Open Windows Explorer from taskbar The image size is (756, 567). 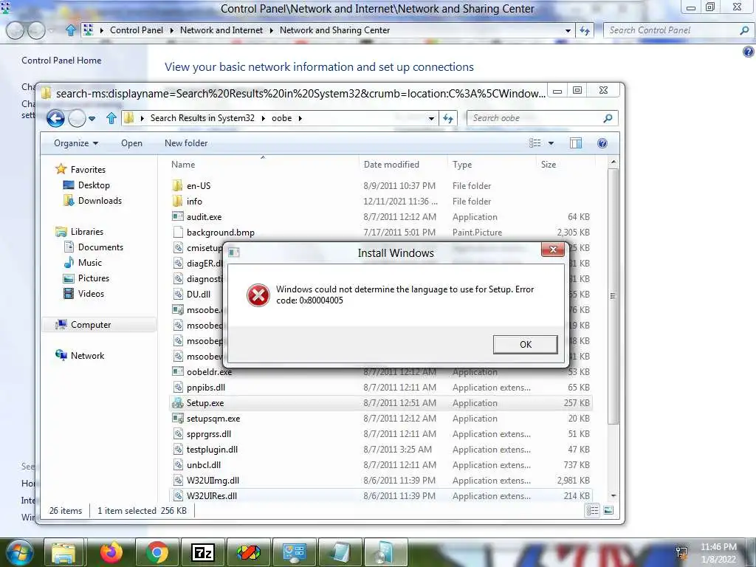tap(63, 552)
